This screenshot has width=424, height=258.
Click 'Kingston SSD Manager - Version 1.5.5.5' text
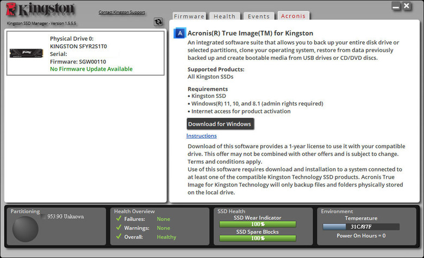[x=41, y=23]
